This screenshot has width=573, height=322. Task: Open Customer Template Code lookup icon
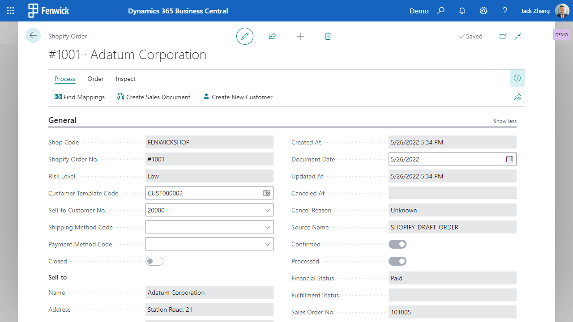[x=267, y=193]
